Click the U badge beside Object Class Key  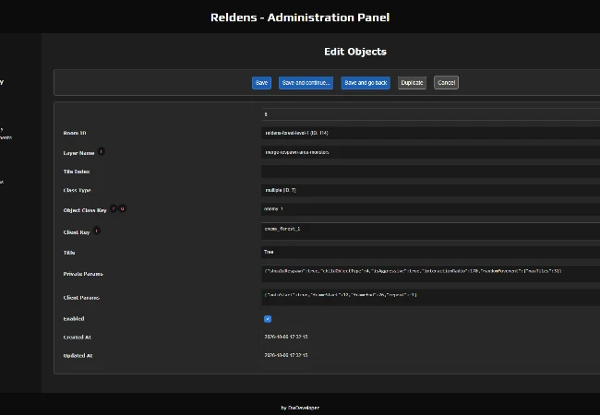(x=122, y=208)
